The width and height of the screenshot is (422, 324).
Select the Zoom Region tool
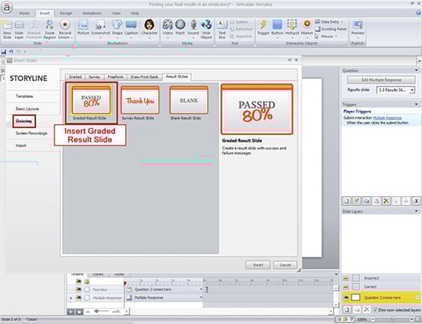coord(50,29)
